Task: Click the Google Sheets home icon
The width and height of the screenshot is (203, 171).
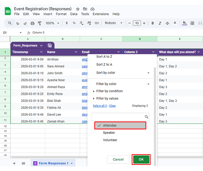Action: point(7,11)
